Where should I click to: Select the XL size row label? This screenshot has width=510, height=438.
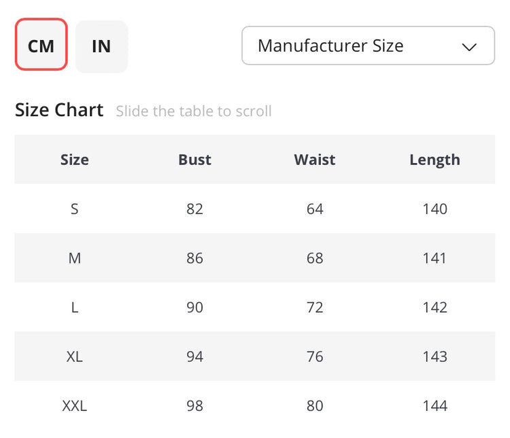tap(75, 357)
